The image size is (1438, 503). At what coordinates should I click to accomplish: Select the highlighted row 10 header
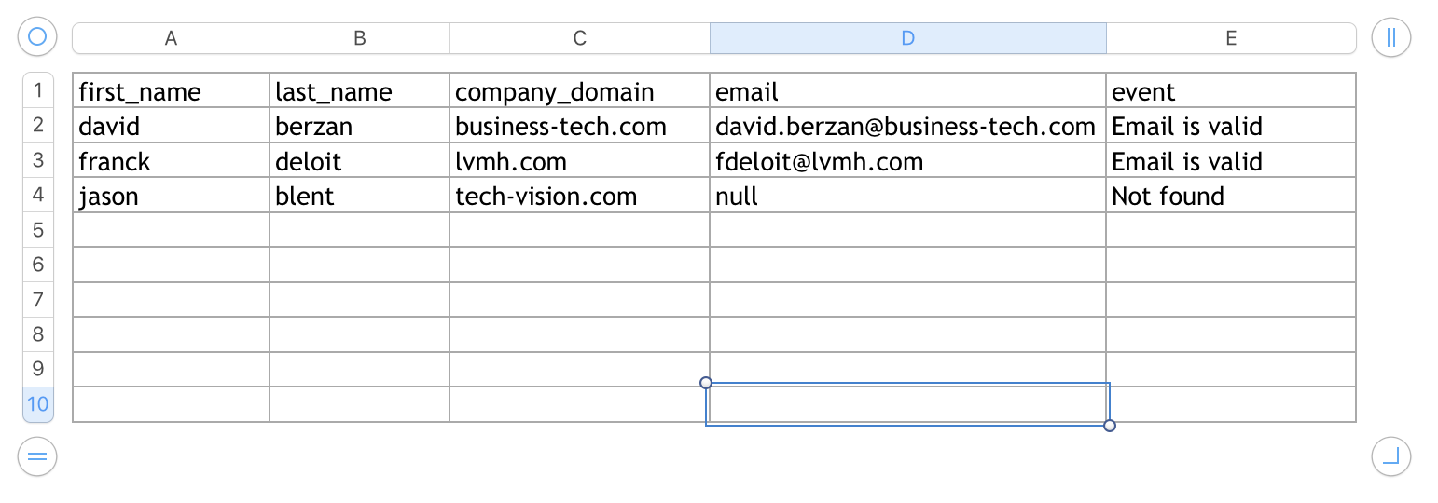pos(38,404)
